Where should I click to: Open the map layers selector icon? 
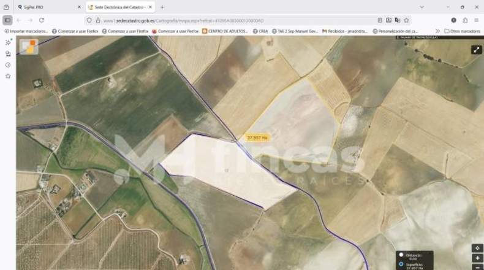[29, 47]
